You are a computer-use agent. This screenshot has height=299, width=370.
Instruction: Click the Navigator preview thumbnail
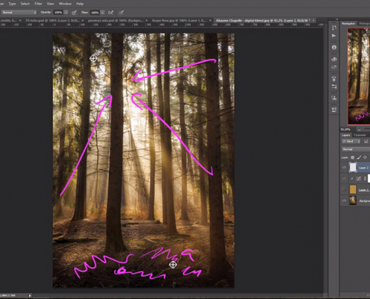(359, 76)
